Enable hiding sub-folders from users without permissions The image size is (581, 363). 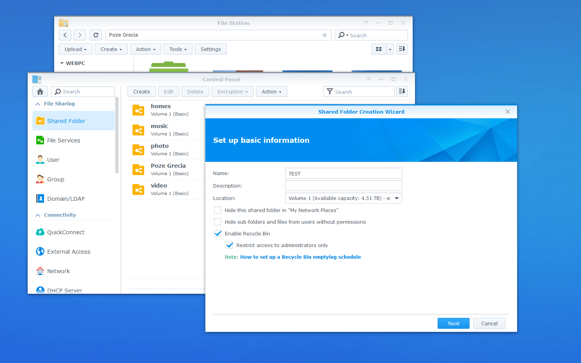[x=217, y=222]
